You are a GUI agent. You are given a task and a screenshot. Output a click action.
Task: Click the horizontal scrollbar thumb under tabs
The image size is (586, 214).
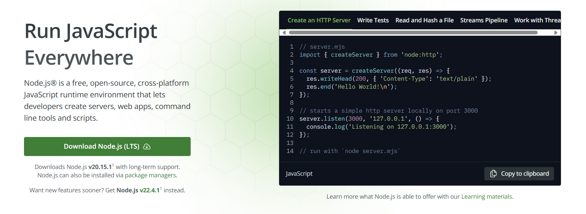tap(413, 33)
